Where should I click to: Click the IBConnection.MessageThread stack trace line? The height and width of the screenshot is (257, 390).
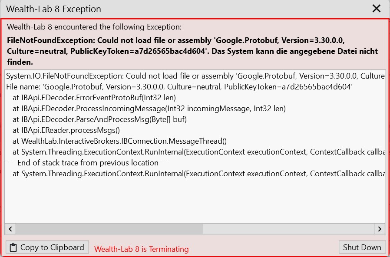[119, 141]
